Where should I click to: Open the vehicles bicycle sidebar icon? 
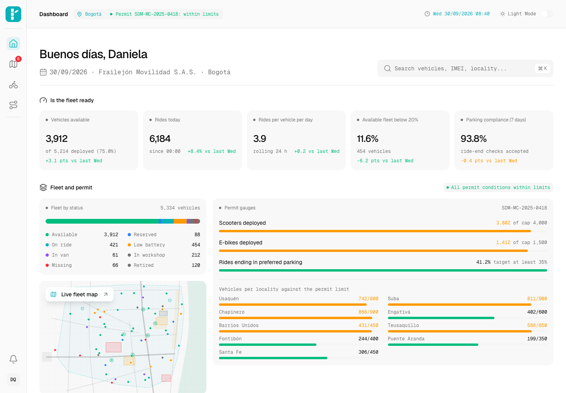pos(13,84)
